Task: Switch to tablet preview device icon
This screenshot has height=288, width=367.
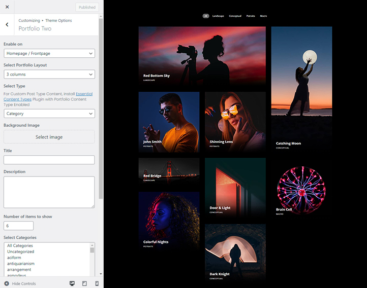Action: (x=84, y=283)
